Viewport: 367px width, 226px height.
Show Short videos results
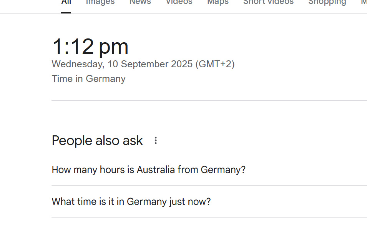[x=268, y=2]
